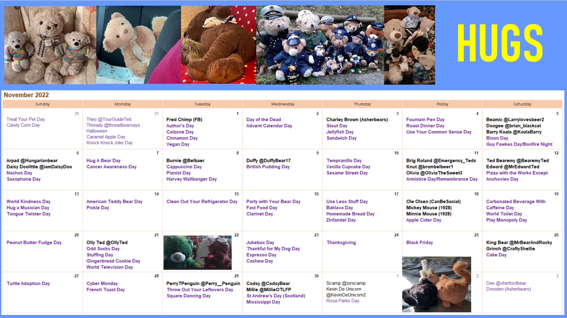Select British Pudding Day entry

click(x=268, y=167)
